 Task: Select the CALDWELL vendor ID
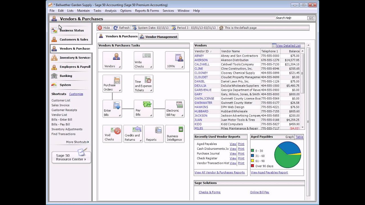click(202, 64)
